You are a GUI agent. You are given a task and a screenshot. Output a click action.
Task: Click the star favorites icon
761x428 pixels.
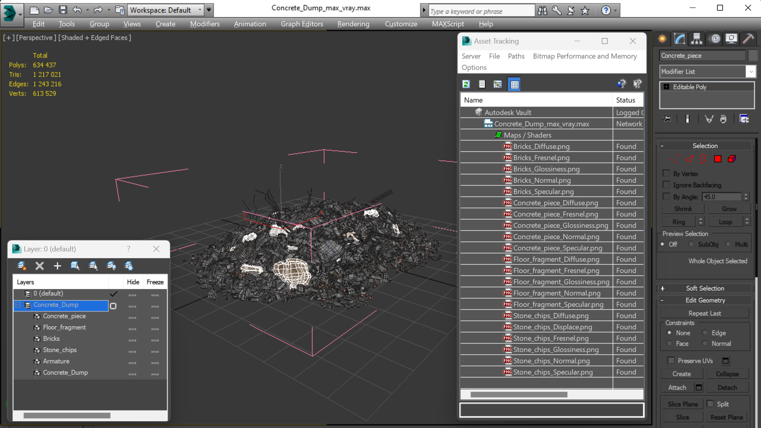click(x=585, y=11)
